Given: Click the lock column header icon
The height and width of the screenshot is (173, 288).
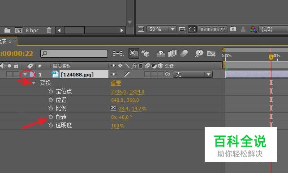Looking at the screenshot, I should click(16, 66).
